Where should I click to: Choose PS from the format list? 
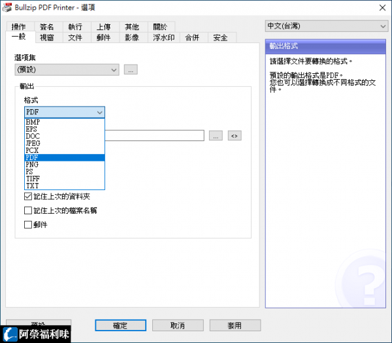[65, 171]
